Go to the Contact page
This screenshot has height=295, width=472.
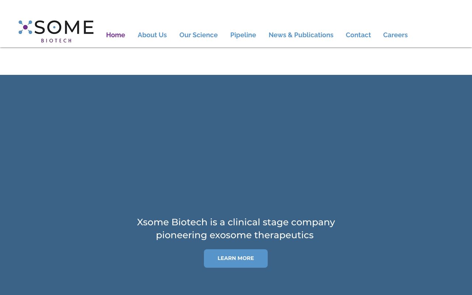pyautogui.click(x=358, y=35)
